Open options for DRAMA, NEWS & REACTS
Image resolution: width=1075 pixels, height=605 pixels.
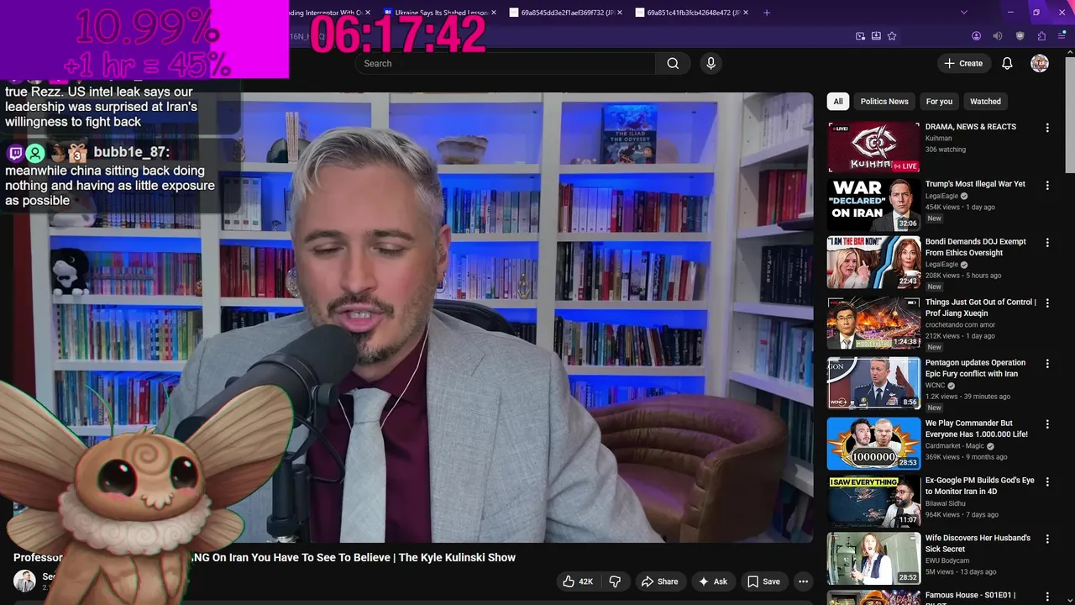[x=1047, y=128]
